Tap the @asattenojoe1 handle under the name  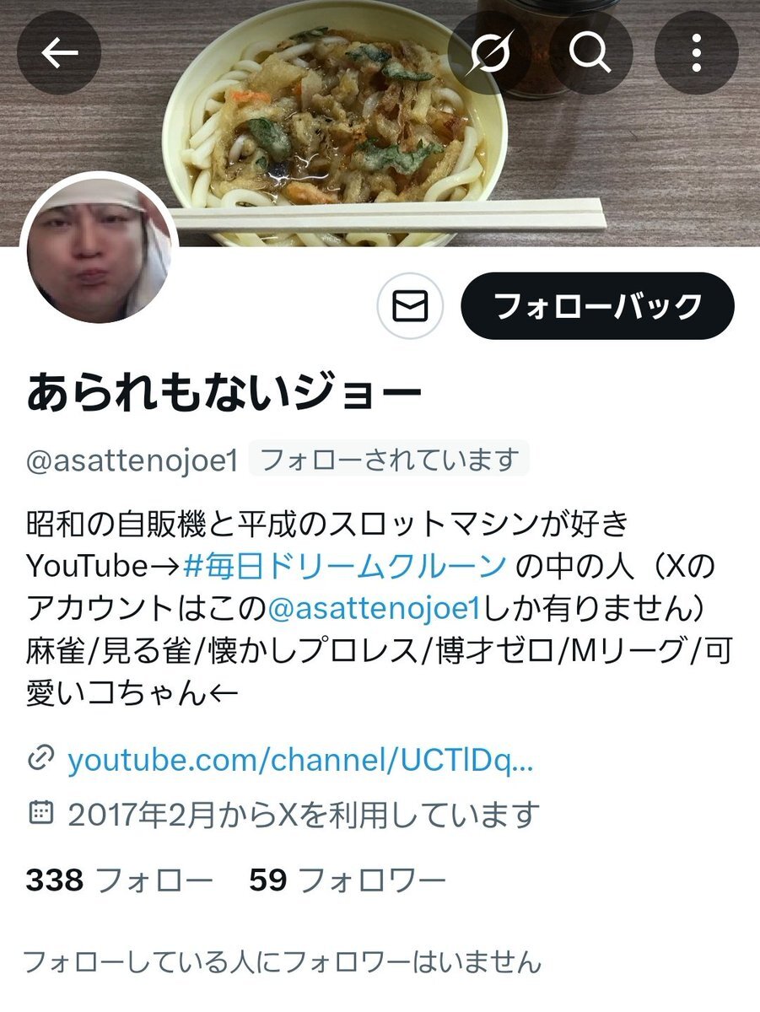(132, 461)
